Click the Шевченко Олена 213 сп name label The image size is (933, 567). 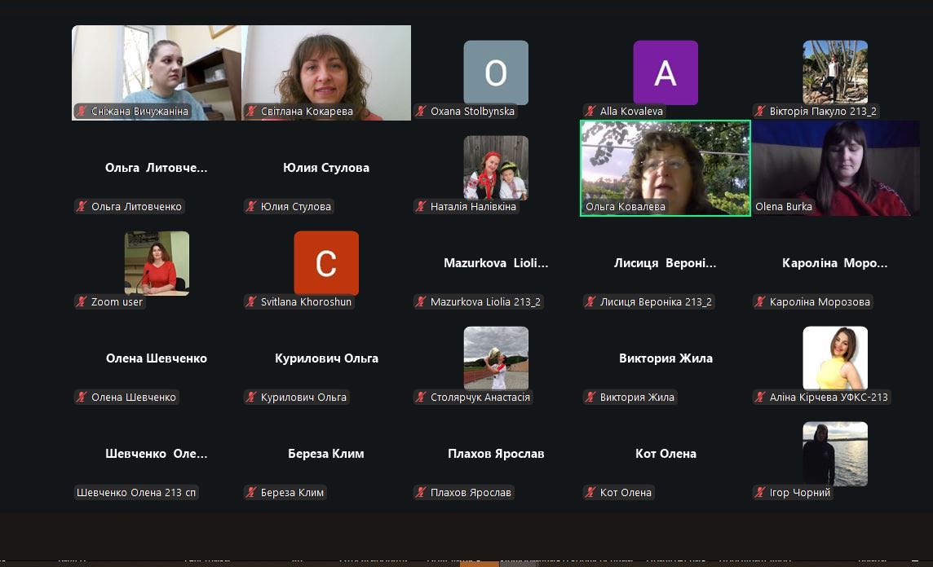136,493
